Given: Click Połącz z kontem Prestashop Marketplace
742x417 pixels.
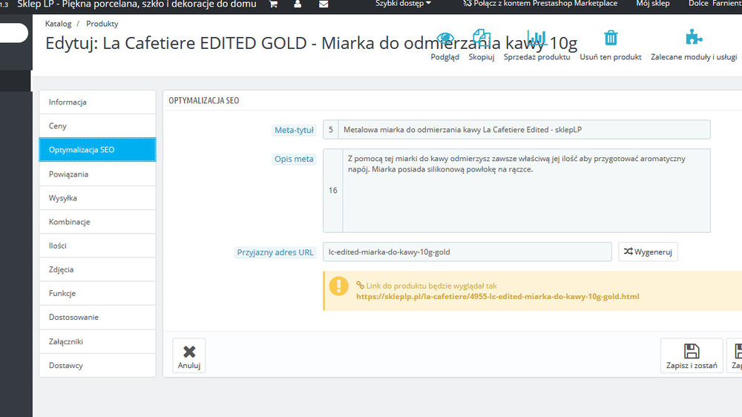Looking at the screenshot, I should [x=540, y=4].
